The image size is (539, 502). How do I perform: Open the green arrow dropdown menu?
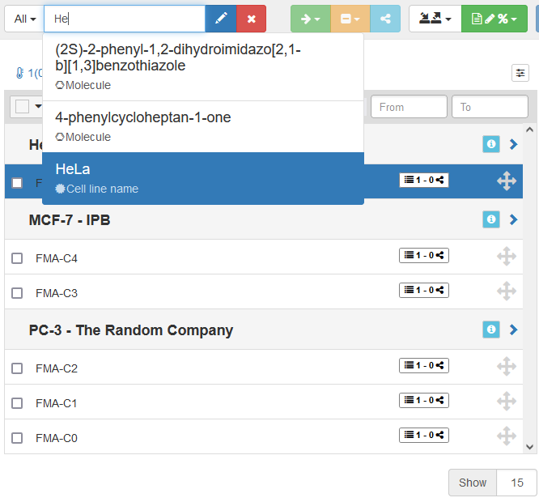tap(310, 19)
